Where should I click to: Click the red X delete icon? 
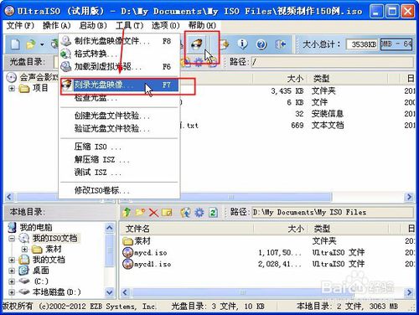pyautogui.click(x=153, y=213)
